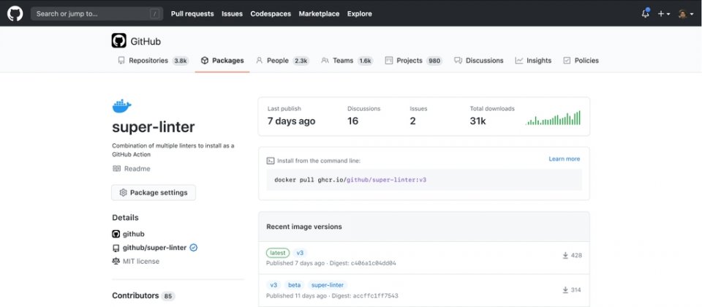Click the gear icon in Package settings
702x307 pixels.
point(123,192)
